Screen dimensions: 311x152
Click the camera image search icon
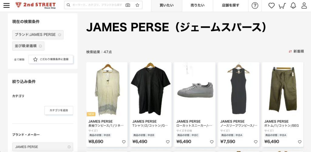pyautogui.click(x=128, y=5)
